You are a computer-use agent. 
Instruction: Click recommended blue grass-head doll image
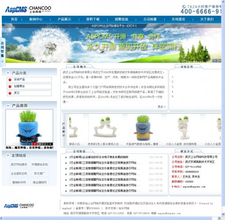(29, 127)
